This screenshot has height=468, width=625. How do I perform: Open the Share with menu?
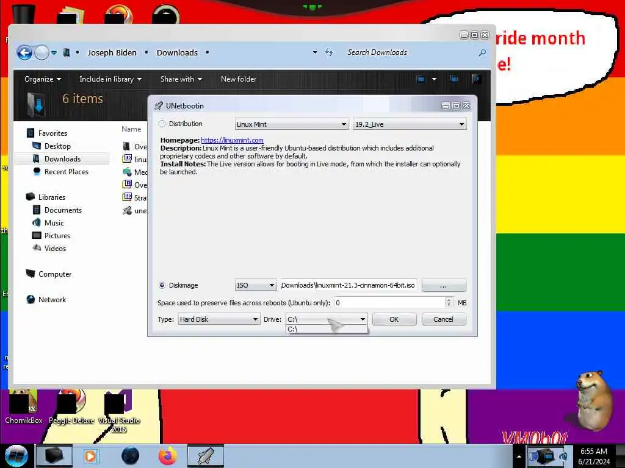tap(181, 79)
